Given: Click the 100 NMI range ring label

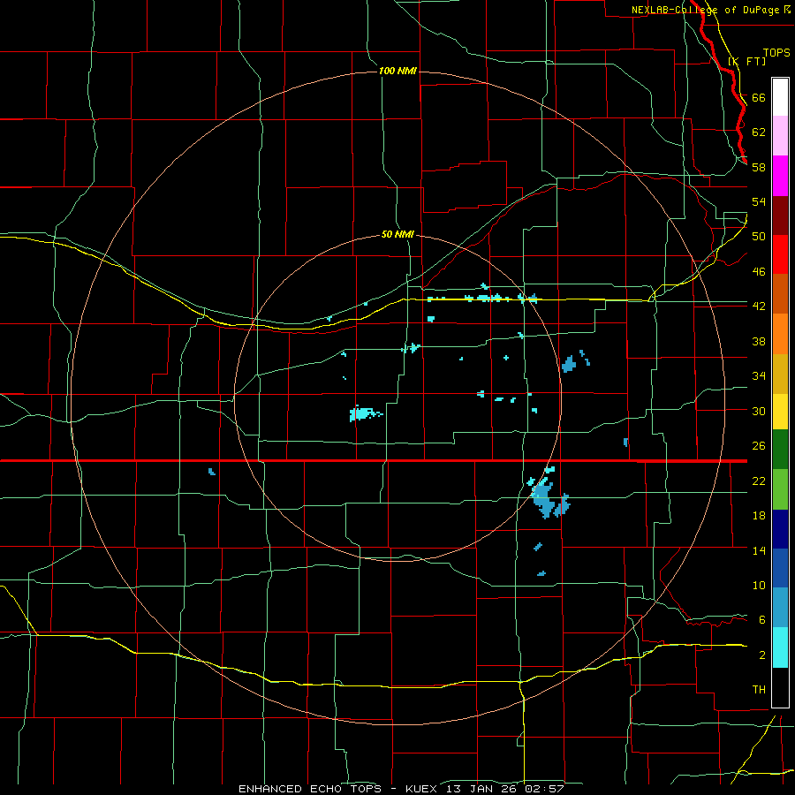Looking at the screenshot, I should pos(397,71).
